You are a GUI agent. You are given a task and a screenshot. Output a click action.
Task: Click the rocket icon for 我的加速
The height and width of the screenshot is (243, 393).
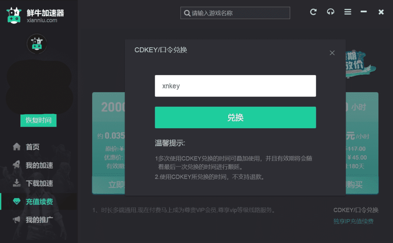(x=17, y=165)
